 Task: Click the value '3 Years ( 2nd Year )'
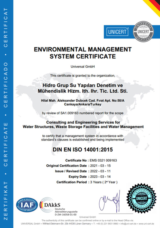pos(104,182)
